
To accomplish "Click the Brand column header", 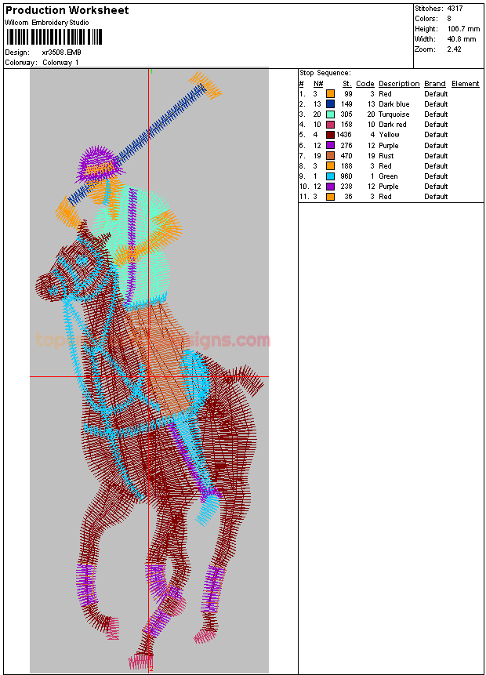I will pyautogui.click(x=435, y=84).
